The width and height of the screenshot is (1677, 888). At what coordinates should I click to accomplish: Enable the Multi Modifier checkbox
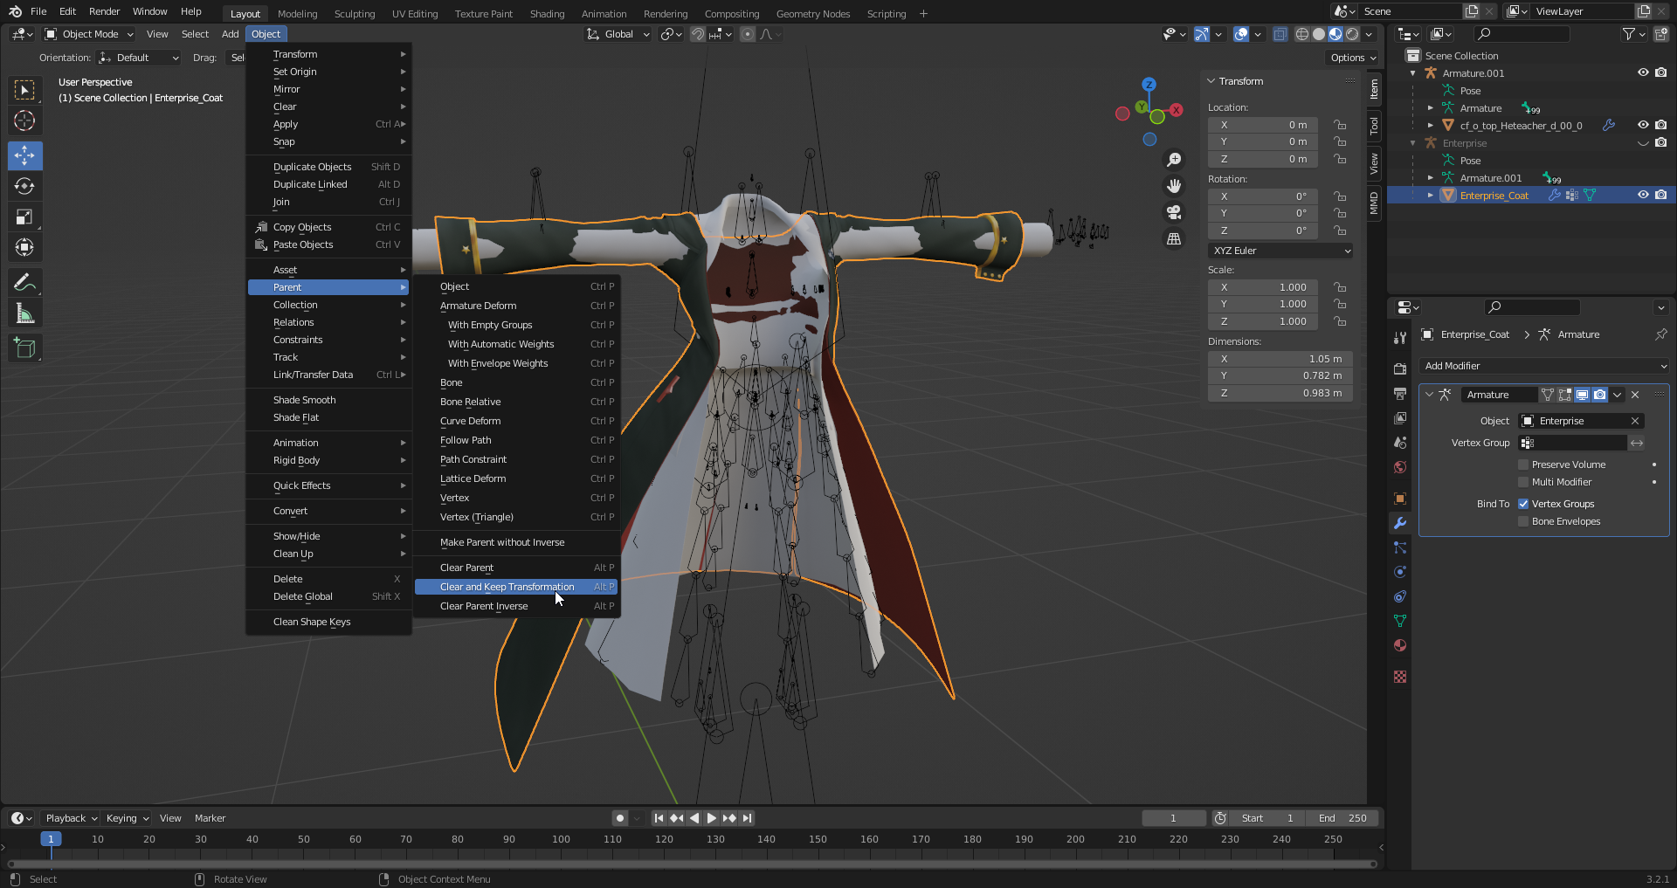(x=1523, y=482)
